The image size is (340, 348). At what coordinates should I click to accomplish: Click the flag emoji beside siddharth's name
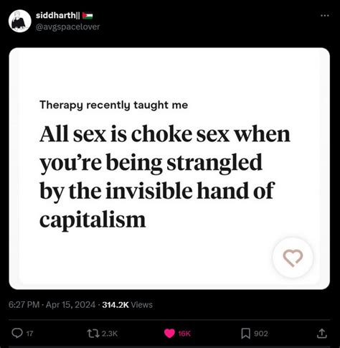pyautogui.click(x=88, y=16)
